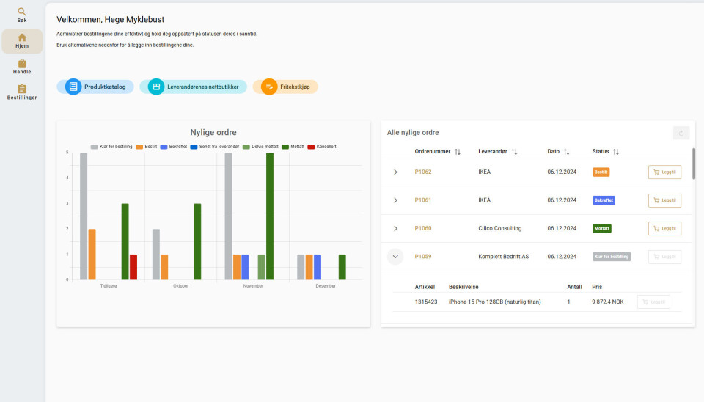Viewport: 704px width, 402px height.
Task: Refresh the Alle nylige ordre list
Action: (681, 133)
